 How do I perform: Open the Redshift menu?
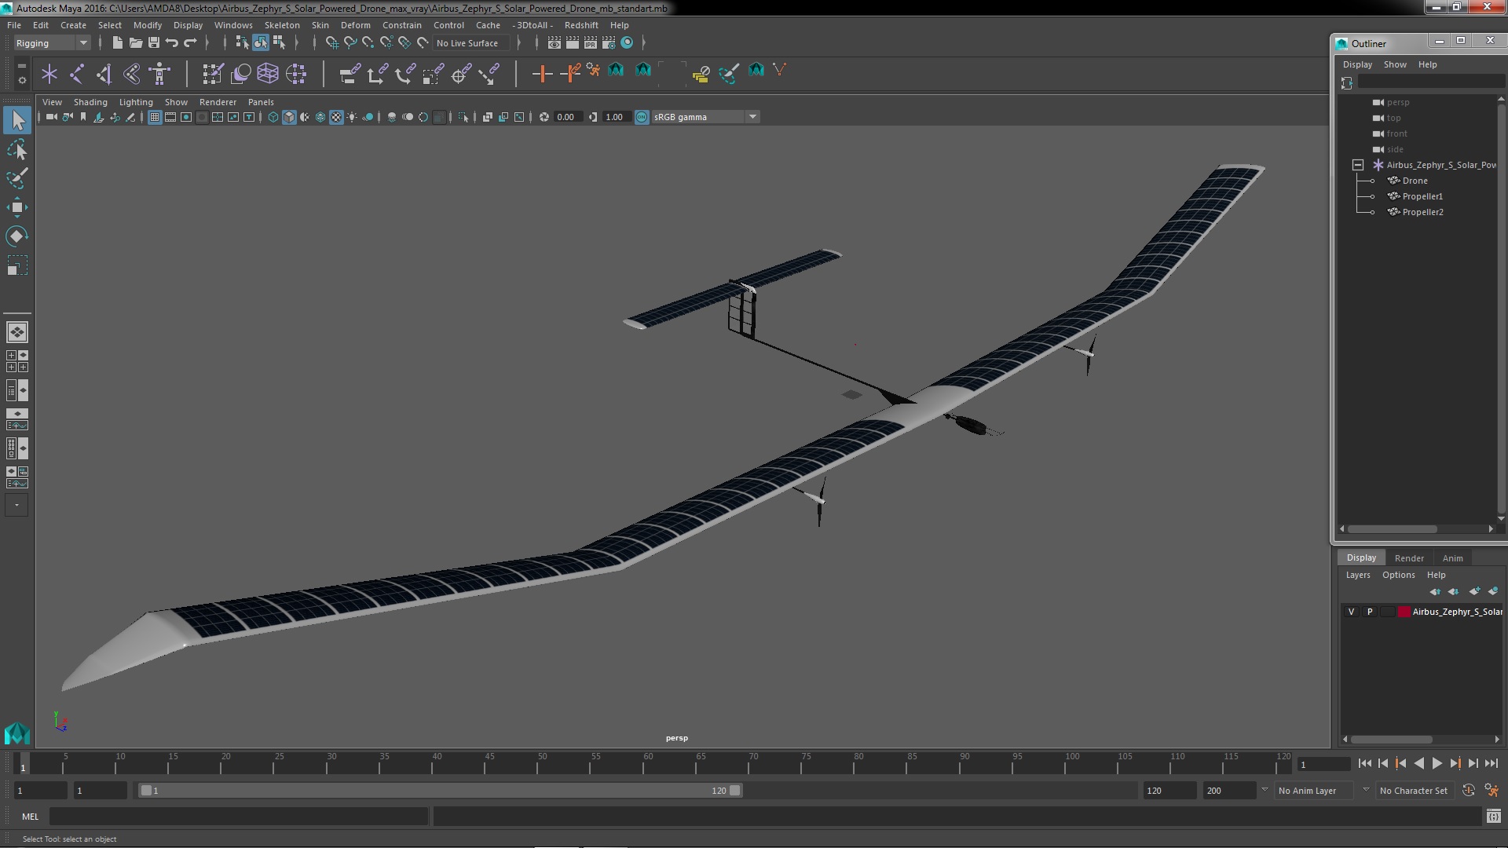coord(580,25)
